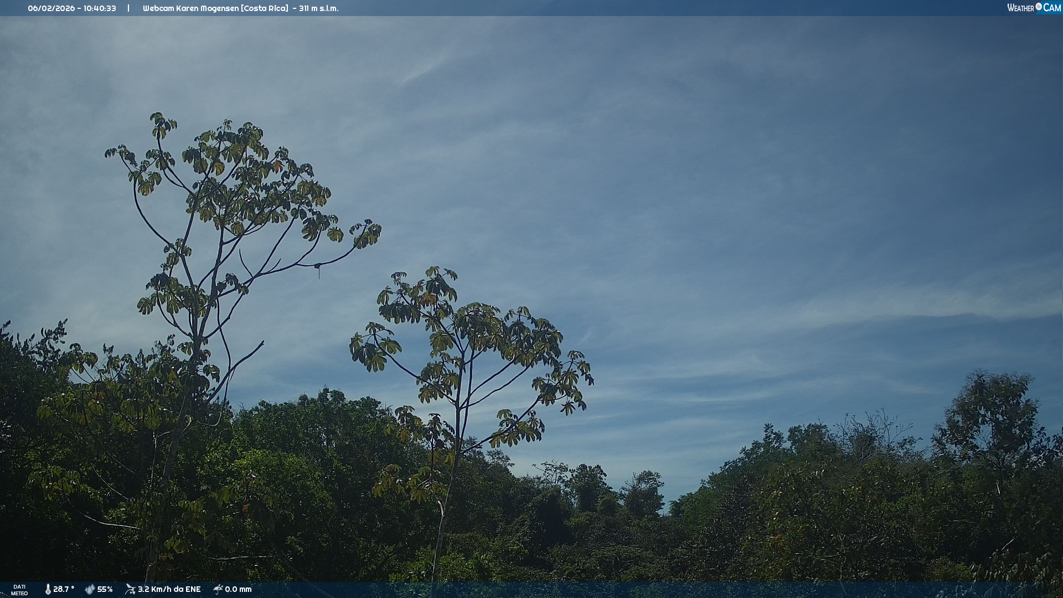Click the 0.0 mm rainfall value
This screenshot has height=598, width=1063.
click(238, 589)
